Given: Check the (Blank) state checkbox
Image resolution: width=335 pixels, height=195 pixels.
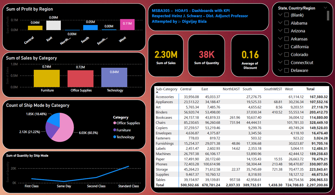Looking at the screenshot, I should coord(287,15).
